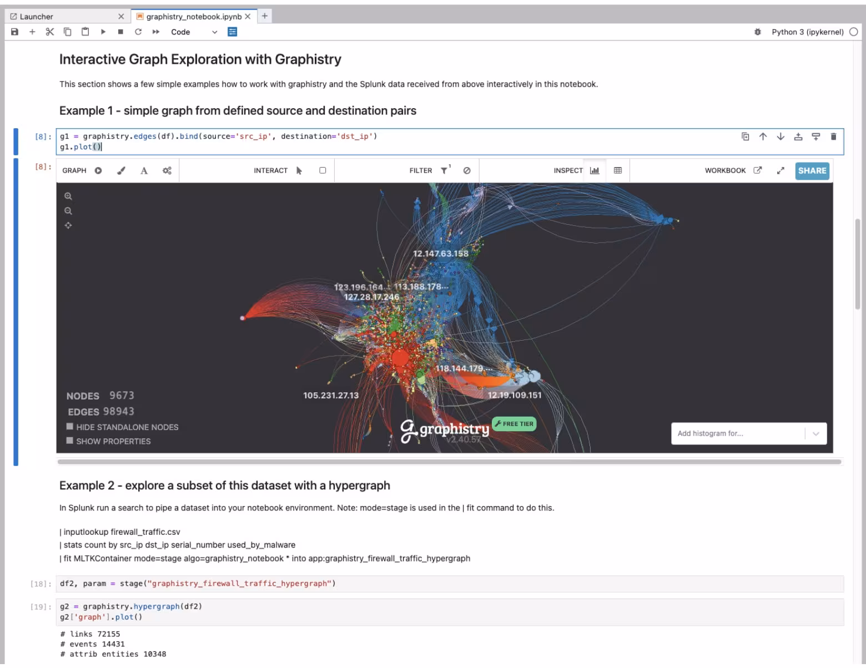Click the horizontal scrollbar below the graph
The width and height of the screenshot is (866, 668).
(449, 462)
